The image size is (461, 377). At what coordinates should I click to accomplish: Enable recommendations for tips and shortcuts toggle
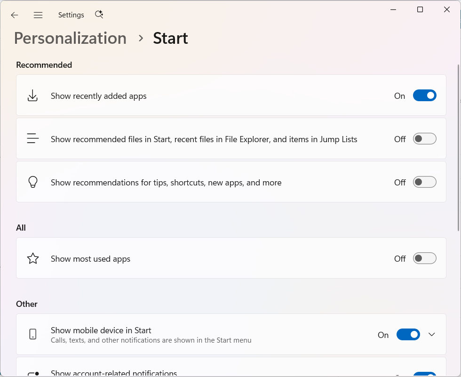(424, 182)
